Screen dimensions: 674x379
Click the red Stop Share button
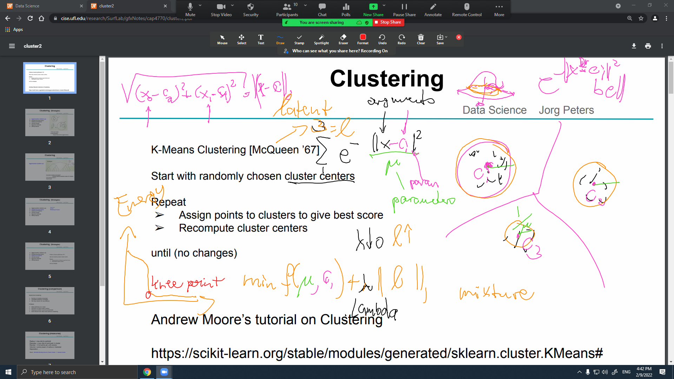click(388, 22)
